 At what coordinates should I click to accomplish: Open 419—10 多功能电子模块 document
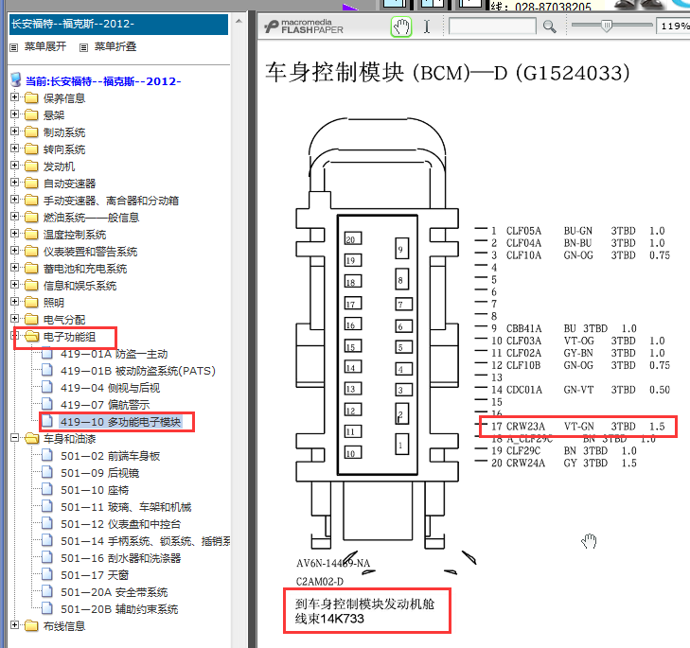click(120, 422)
